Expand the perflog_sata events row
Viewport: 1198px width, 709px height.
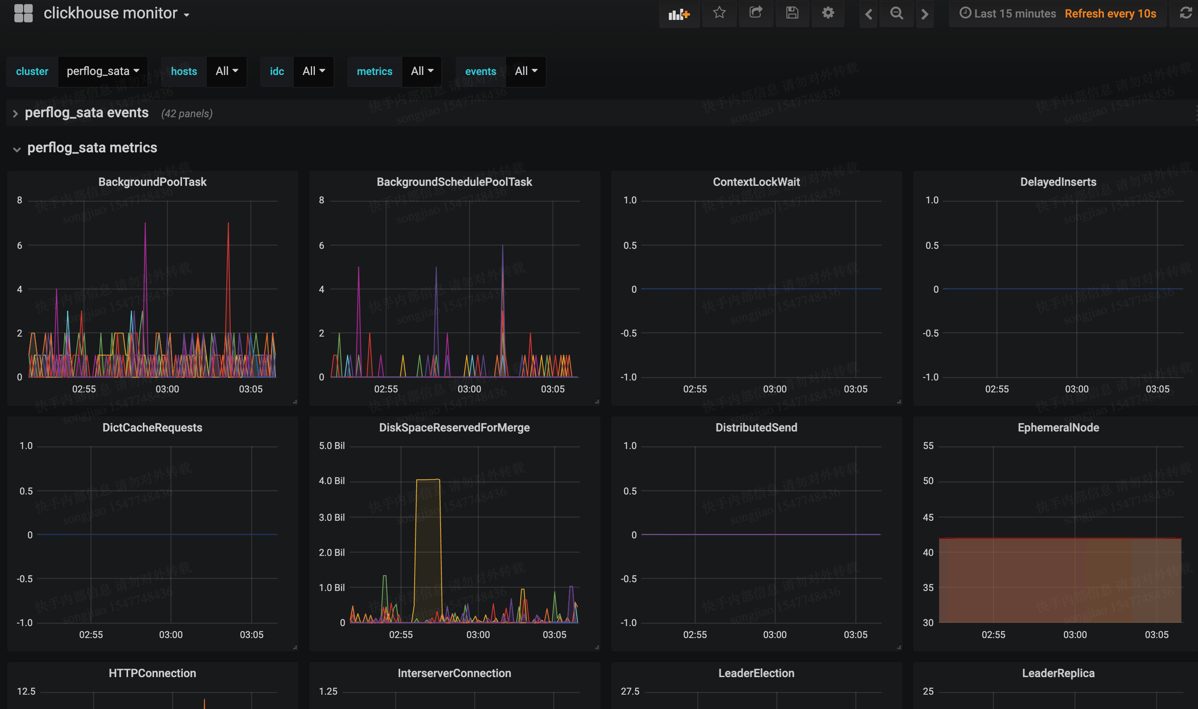tap(86, 113)
